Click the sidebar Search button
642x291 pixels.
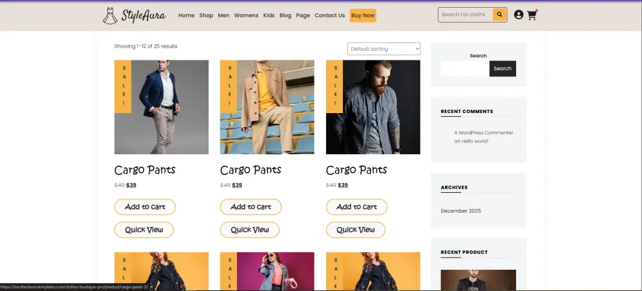click(x=503, y=69)
